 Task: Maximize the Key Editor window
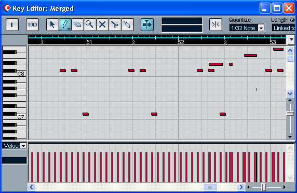click(277, 8)
